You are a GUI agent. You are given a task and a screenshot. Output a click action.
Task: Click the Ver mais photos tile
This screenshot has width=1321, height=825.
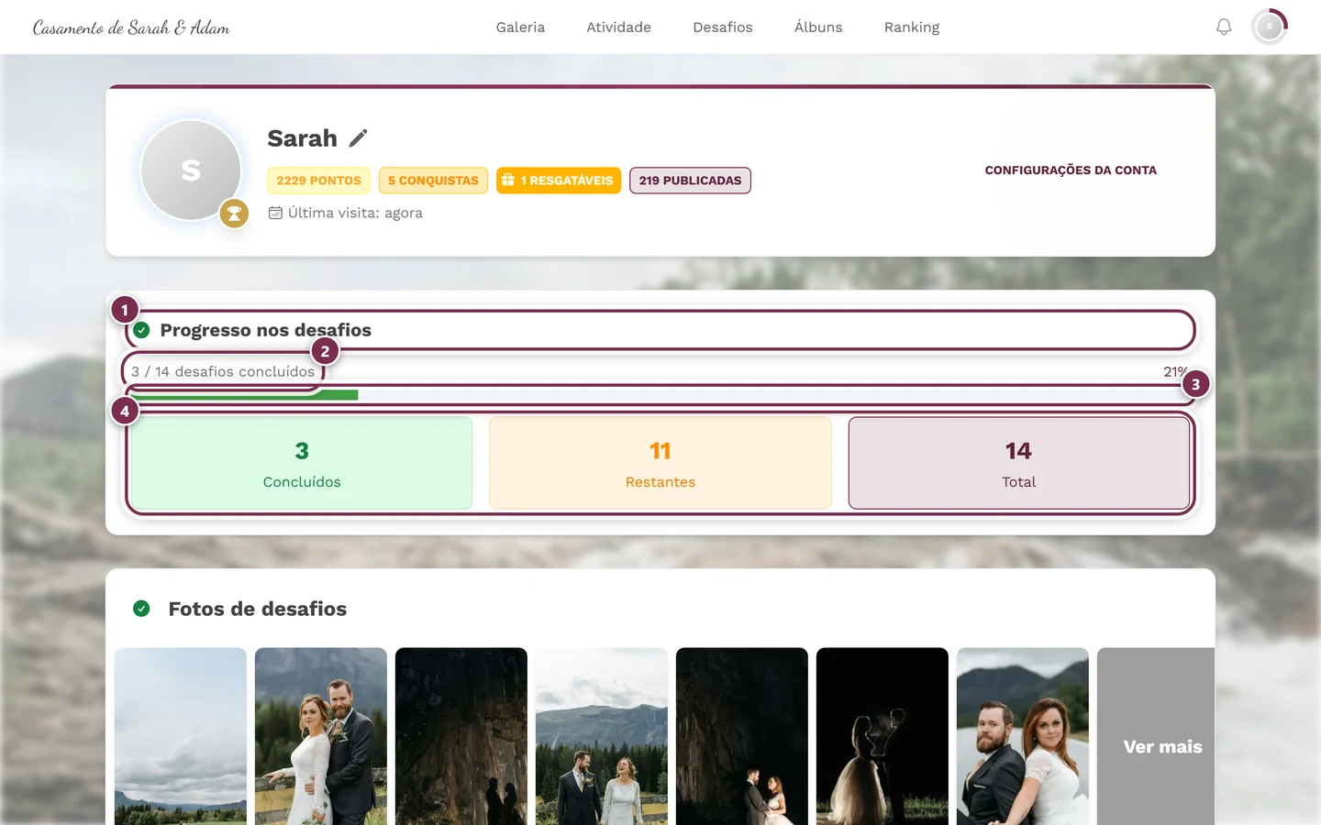pyautogui.click(x=1156, y=737)
